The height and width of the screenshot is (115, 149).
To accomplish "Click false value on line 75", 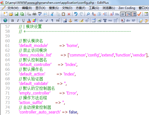I will [x=73, y=112].
